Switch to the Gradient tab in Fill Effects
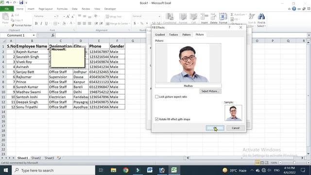Screen dimensions: 311x175 point(160,35)
